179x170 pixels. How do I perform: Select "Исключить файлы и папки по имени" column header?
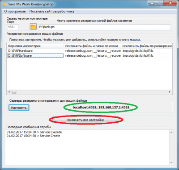pyautogui.click(x=92, y=46)
